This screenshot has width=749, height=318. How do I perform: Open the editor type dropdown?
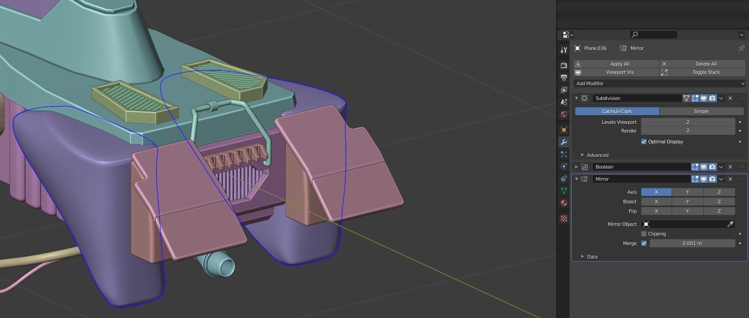[568, 35]
